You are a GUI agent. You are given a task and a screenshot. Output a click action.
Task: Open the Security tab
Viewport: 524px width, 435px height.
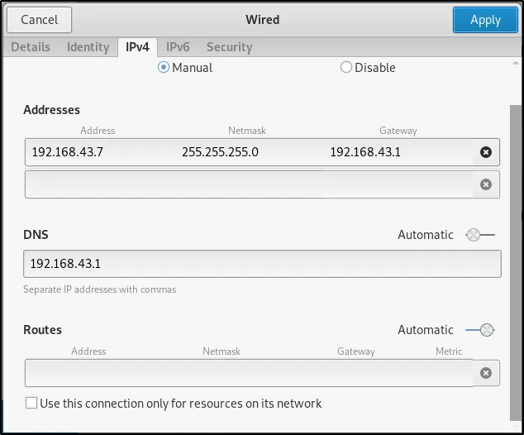click(229, 47)
